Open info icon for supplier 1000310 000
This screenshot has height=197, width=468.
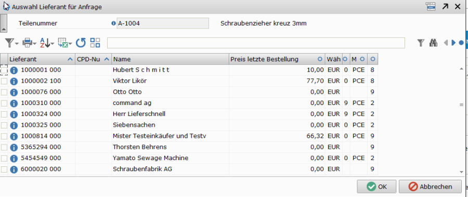click(14, 103)
